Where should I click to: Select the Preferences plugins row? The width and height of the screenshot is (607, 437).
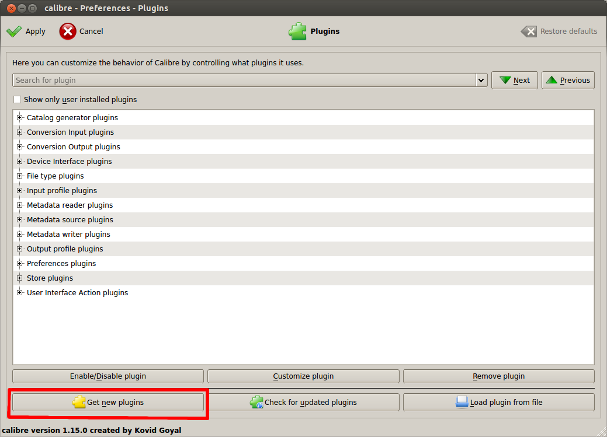[x=304, y=263]
